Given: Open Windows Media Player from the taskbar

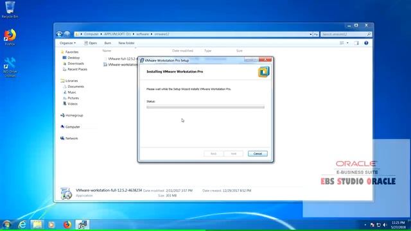Looking at the screenshot, I should coord(51,225).
